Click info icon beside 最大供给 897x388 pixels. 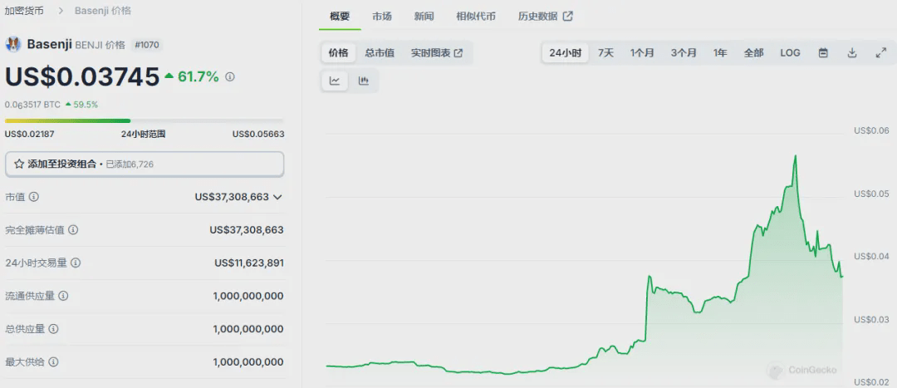[53, 362]
